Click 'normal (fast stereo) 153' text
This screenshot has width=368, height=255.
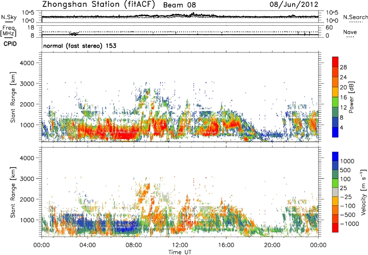click(x=80, y=46)
